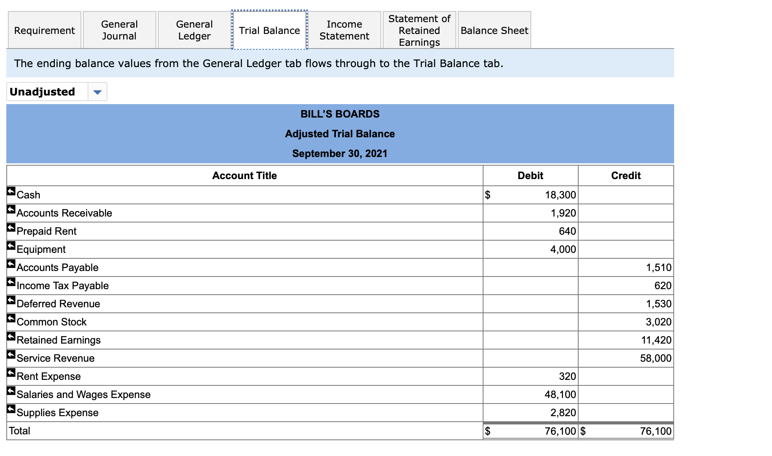Click the arrow icon beside Service Revenue
Viewport: 772px width, 456px height.
click(x=11, y=355)
